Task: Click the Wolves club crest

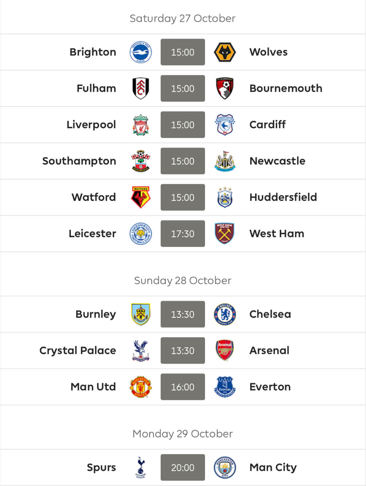Action: click(x=225, y=52)
